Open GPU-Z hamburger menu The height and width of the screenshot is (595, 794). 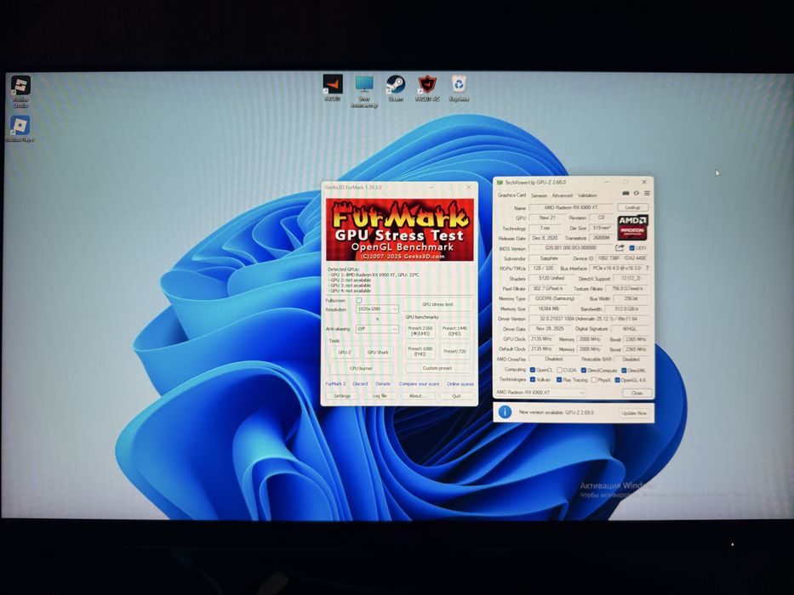[x=647, y=193]
